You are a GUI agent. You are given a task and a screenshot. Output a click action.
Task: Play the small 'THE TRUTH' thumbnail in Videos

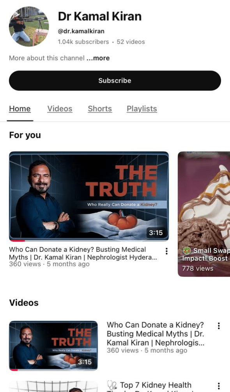coord(53,346)
